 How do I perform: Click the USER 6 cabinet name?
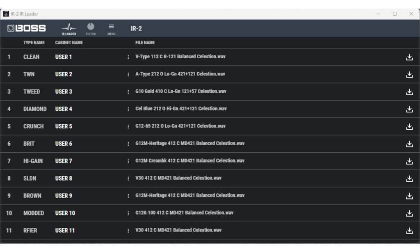coord(64,144)
